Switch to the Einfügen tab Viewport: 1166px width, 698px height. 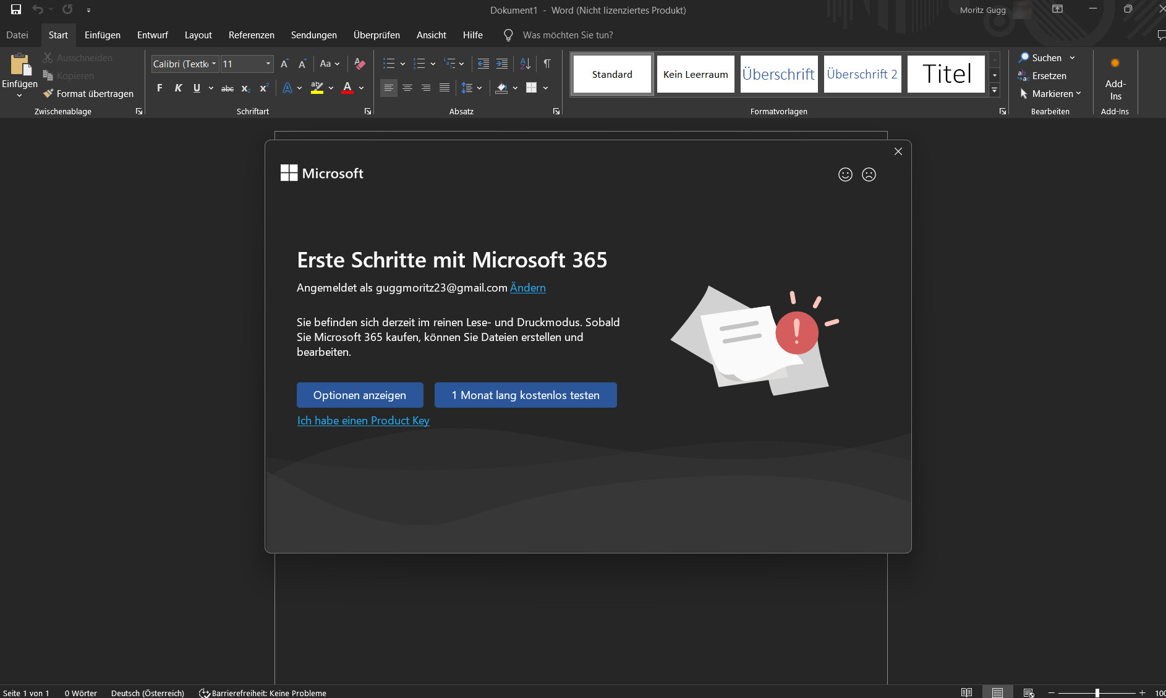[x=103, y=35]
